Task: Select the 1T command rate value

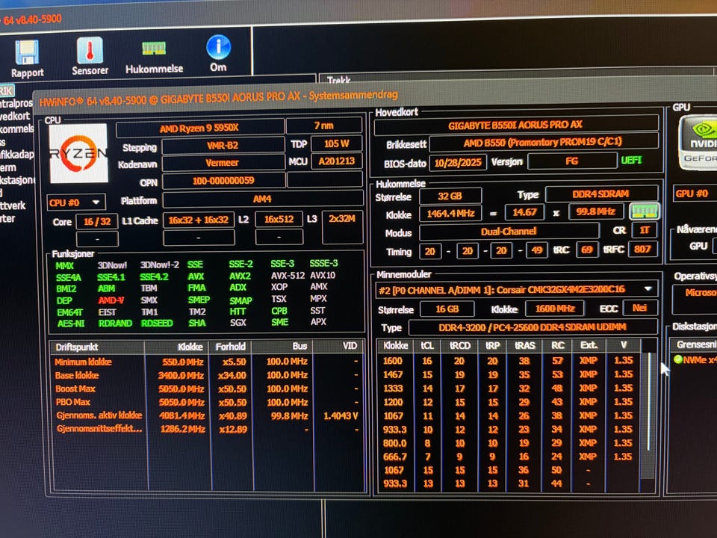Action: pos(645,229)
